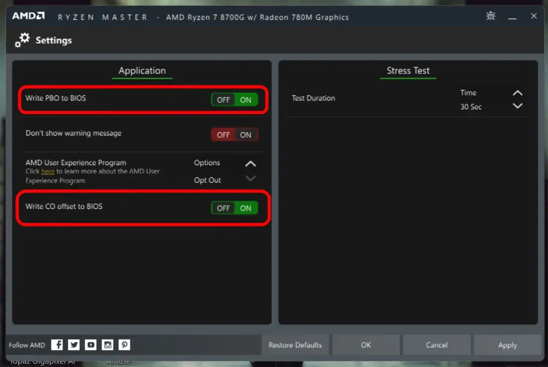Open AMD's Facebook page icon
Image resolution: width=548 pixels, height=367 pixels.
coord(57,345)
